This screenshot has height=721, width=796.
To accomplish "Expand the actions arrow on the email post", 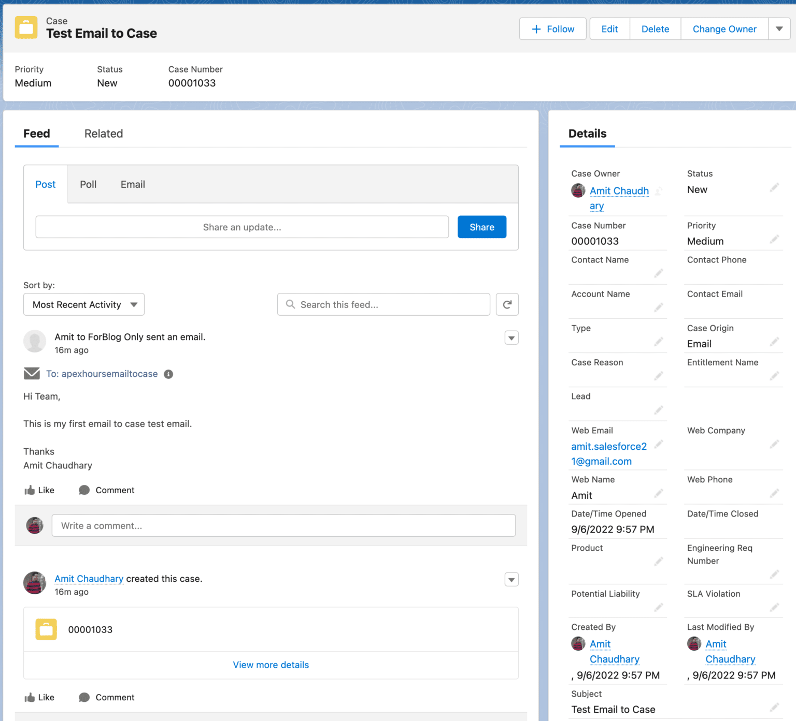I will pyautogui.click(x=511, y=337).
